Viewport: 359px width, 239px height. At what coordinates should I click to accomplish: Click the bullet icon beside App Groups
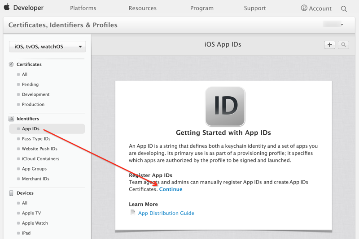18,169
